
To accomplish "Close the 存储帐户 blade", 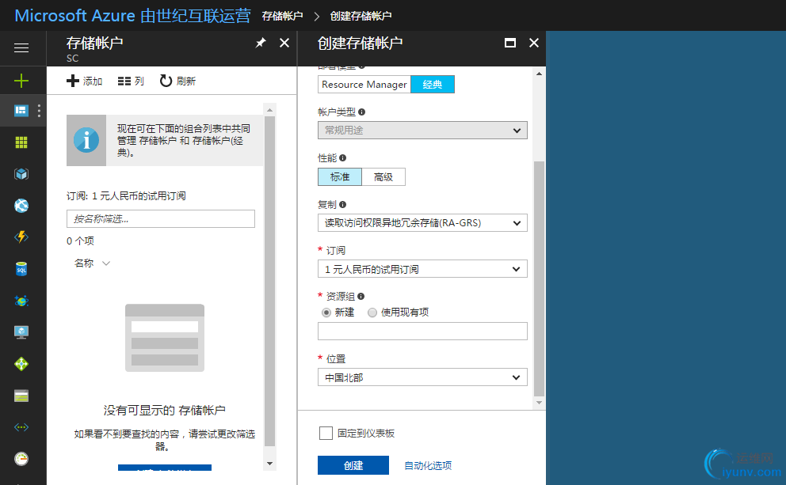I will (284, 43).
